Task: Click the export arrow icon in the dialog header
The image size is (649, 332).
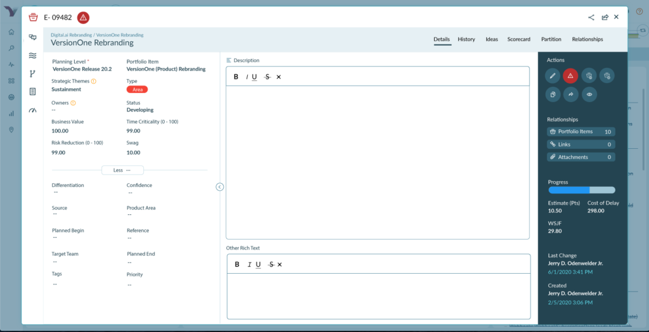Action: point(605,17)
